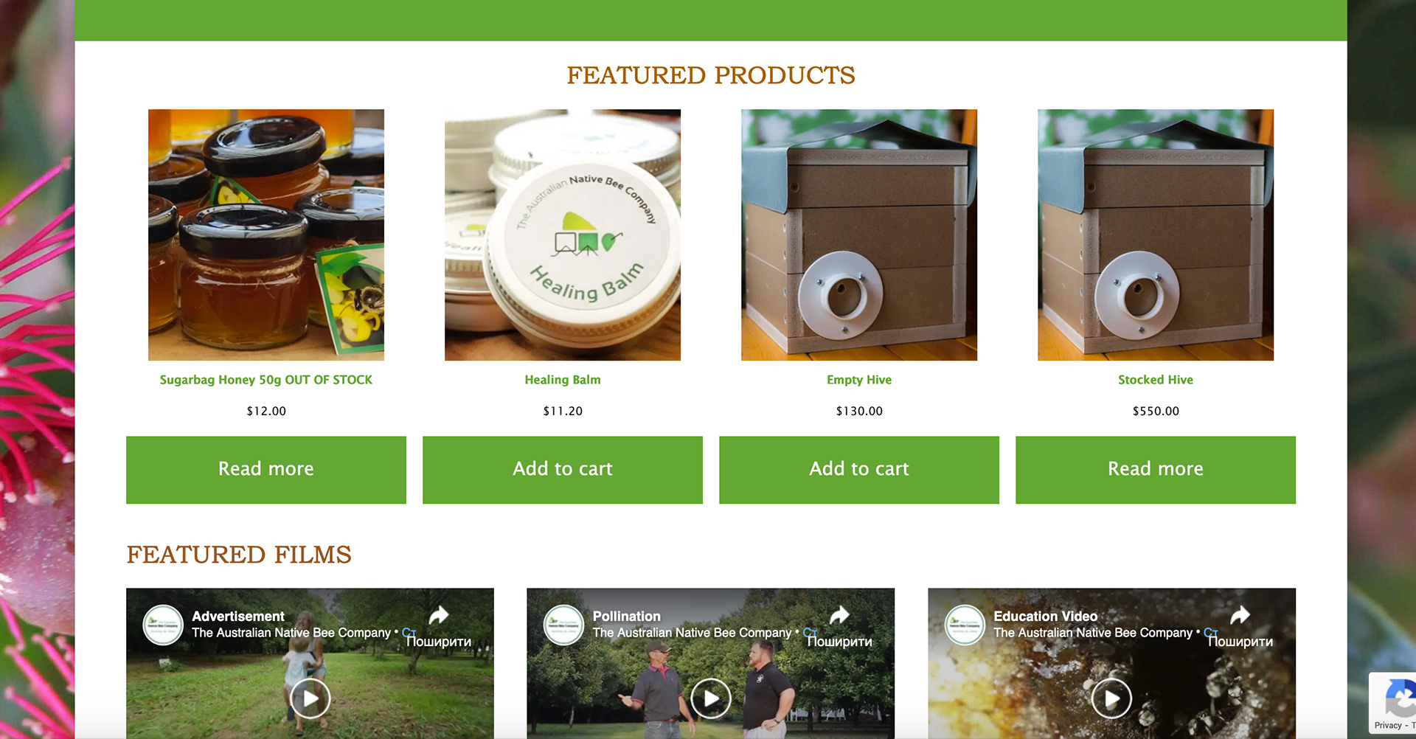Play the Education Video
This screenshot has width=1416, height=739.
coord(1111,698)
